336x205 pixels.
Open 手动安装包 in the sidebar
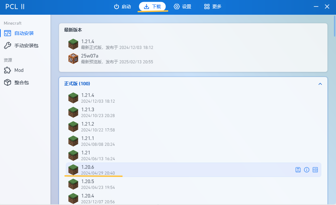click(25, 46)
